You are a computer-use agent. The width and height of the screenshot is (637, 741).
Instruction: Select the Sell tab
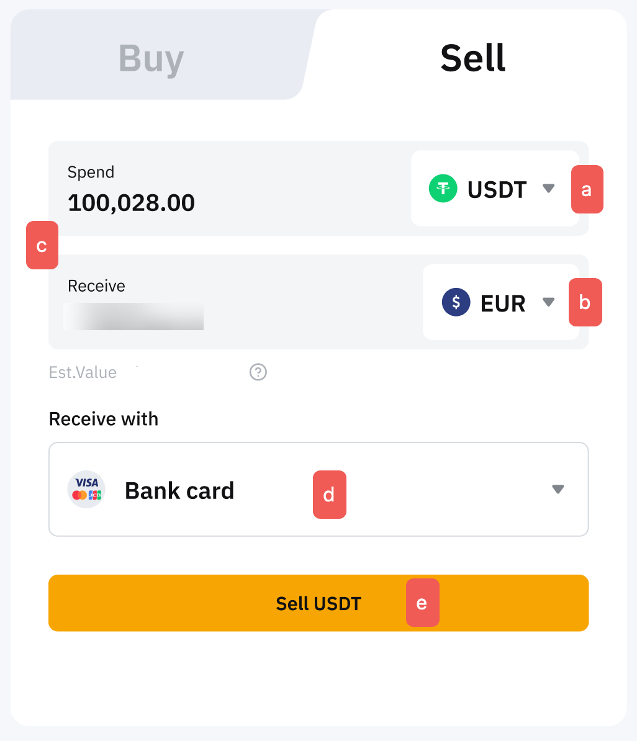(x=472, y=58)
